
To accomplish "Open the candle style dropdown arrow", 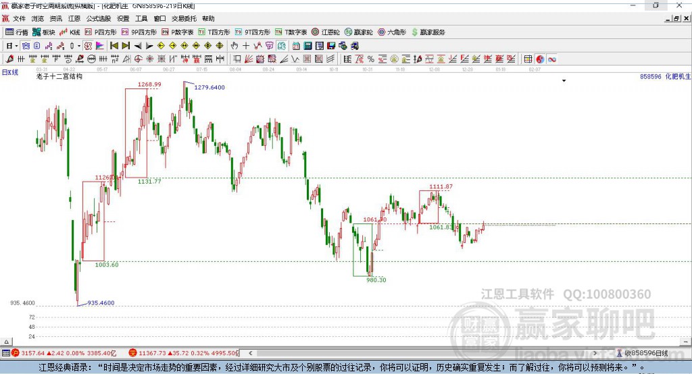I will pyautogui.click(x=79, y=46).
